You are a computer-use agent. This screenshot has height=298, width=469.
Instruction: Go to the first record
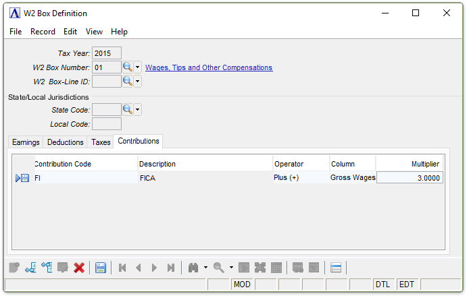(122, 268)
